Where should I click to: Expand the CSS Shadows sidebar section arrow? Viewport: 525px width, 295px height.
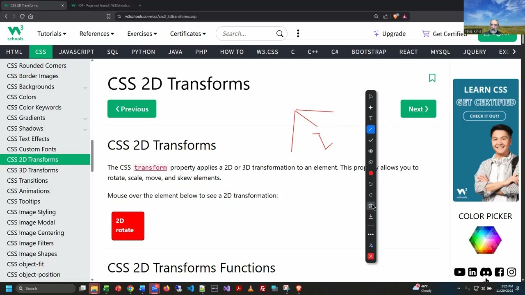(85, 129)
